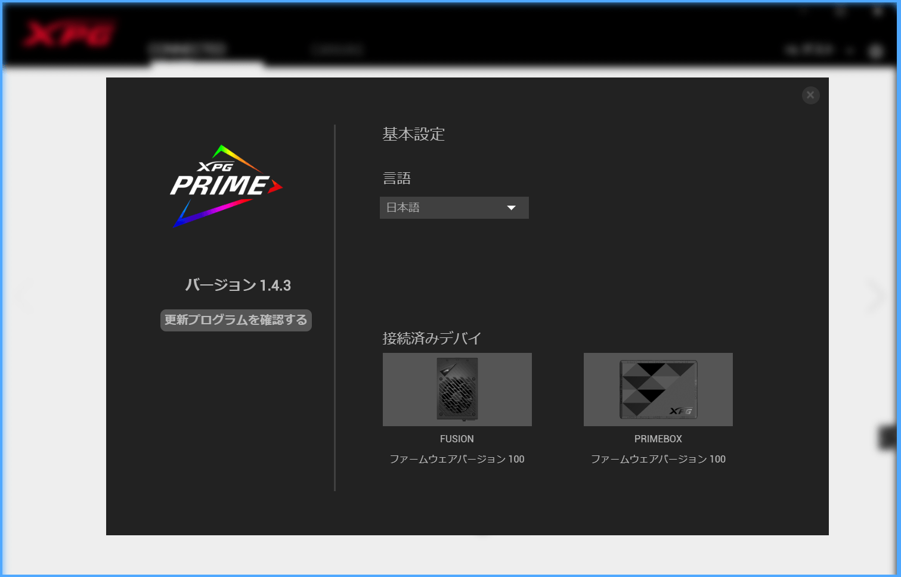Click the PRIMEBOX device name label
The height and width of the screenshot is (577, 901).
pos(658,439)
